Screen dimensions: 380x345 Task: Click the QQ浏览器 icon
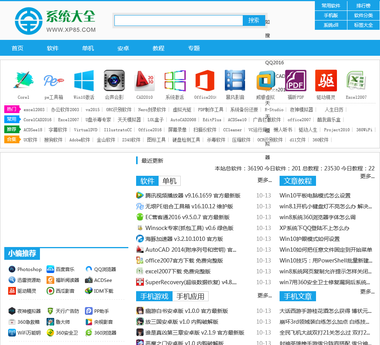tap(89, 269)
